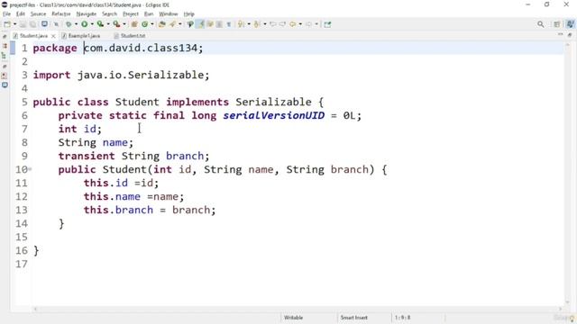The image size is (577, 324).
Task: Click Previous Annotation icon
Action: pos(257,24)
